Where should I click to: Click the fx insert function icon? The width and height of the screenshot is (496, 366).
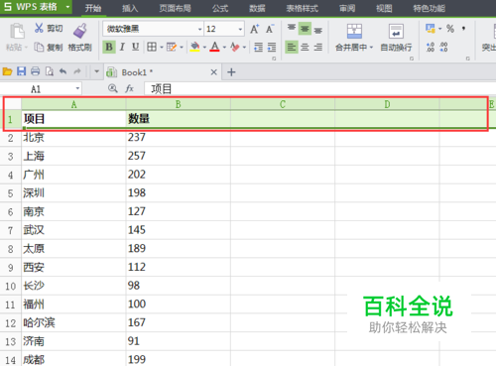[129, 88]
